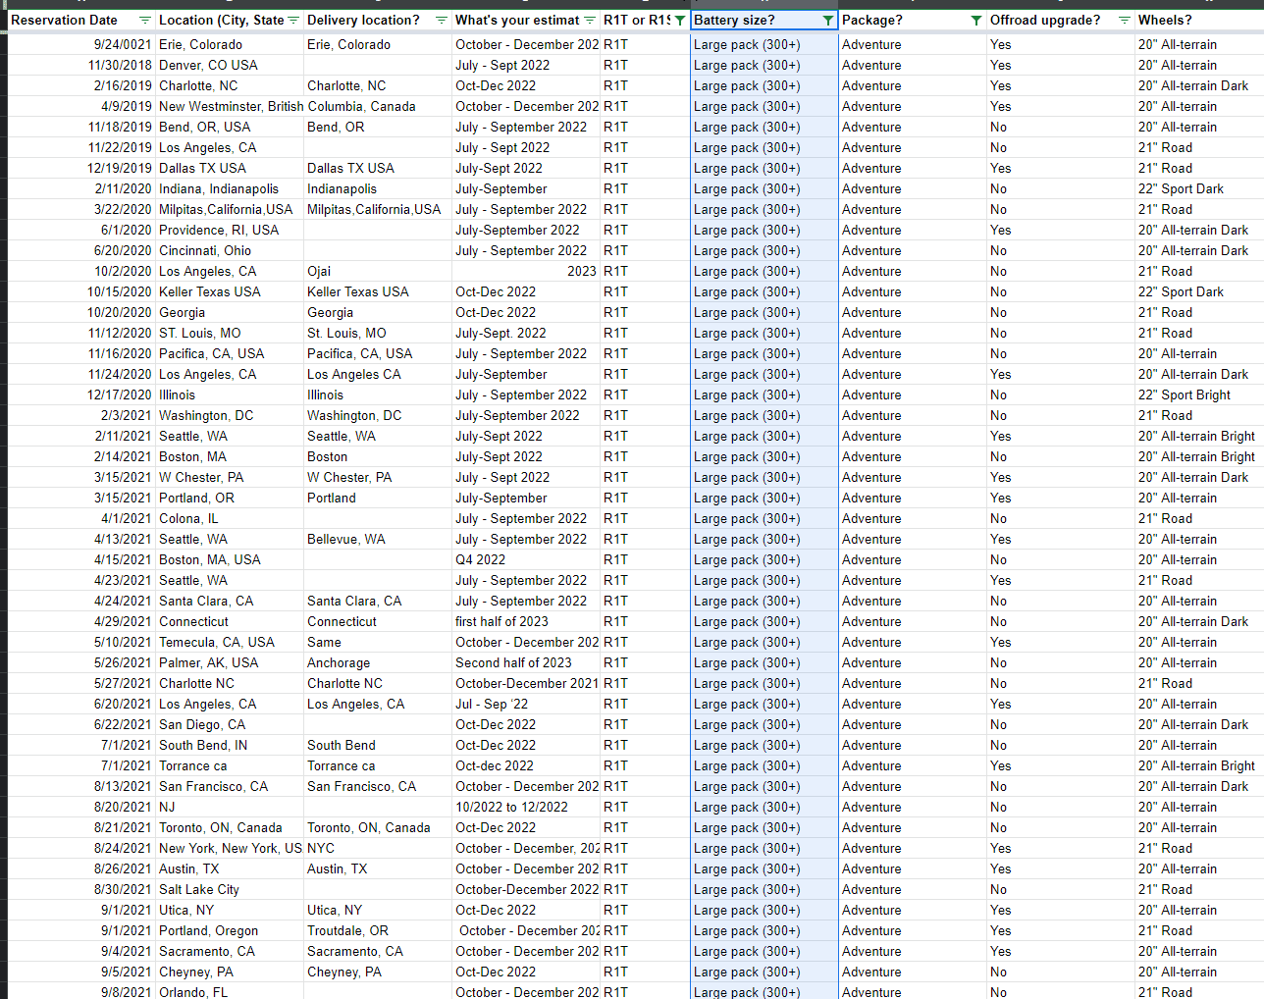
Task: Click the 22" Sport Bright wheels cell
Action: pyautogui.click(x=1200, y=395)
